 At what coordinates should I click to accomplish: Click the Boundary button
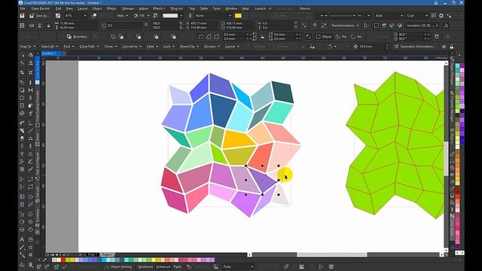pos(77,37)
